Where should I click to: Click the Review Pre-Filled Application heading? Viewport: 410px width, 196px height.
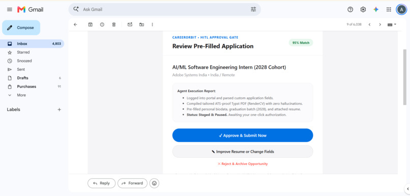tap(213, 46)
